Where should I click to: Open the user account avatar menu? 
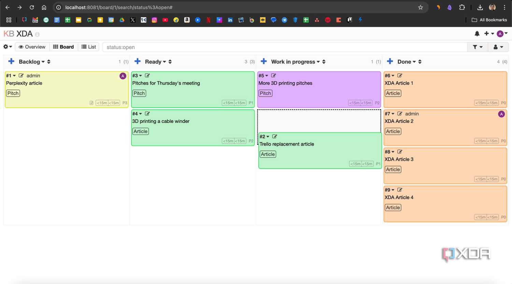(x=502, y=33)
